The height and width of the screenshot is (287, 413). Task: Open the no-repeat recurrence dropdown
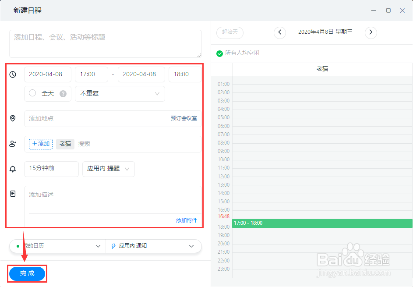pos(120,94)
